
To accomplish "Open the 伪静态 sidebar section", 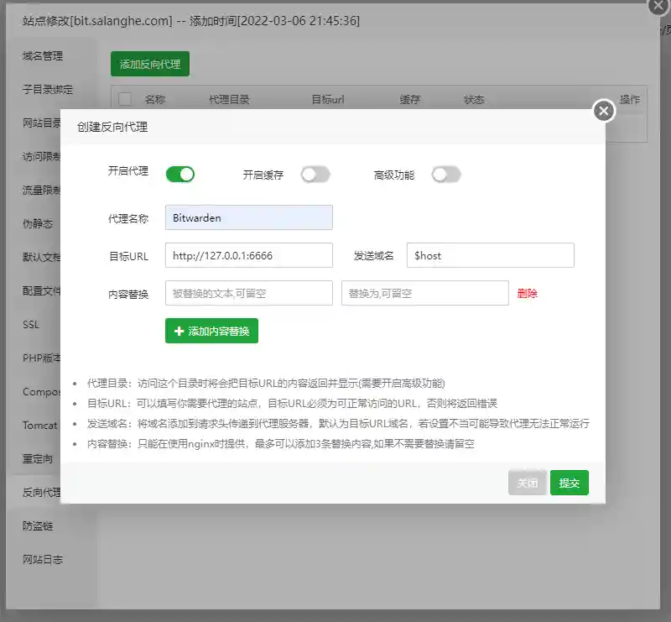I will tap(42, 223).
